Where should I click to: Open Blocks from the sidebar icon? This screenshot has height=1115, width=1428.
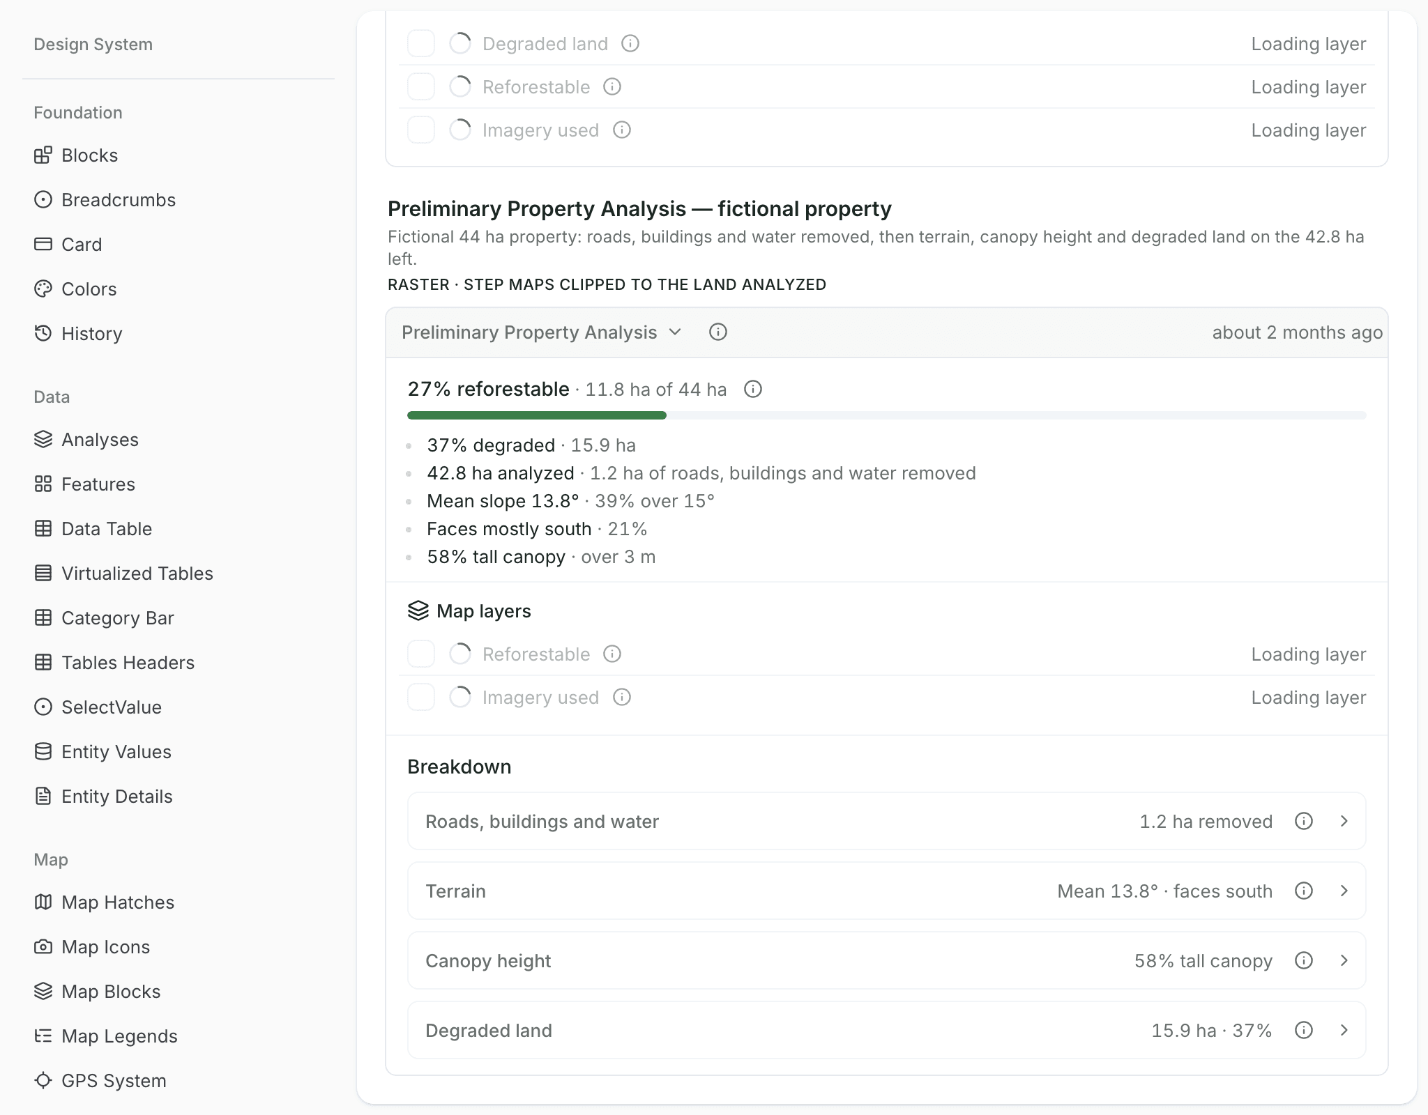click(43, 155)
